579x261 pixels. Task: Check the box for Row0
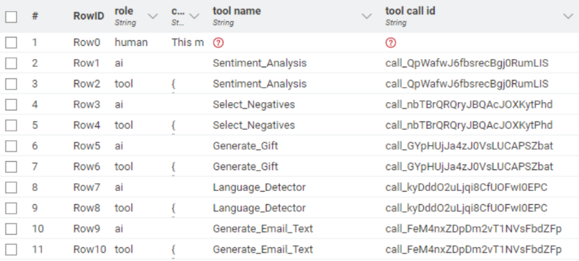(11, 43)
